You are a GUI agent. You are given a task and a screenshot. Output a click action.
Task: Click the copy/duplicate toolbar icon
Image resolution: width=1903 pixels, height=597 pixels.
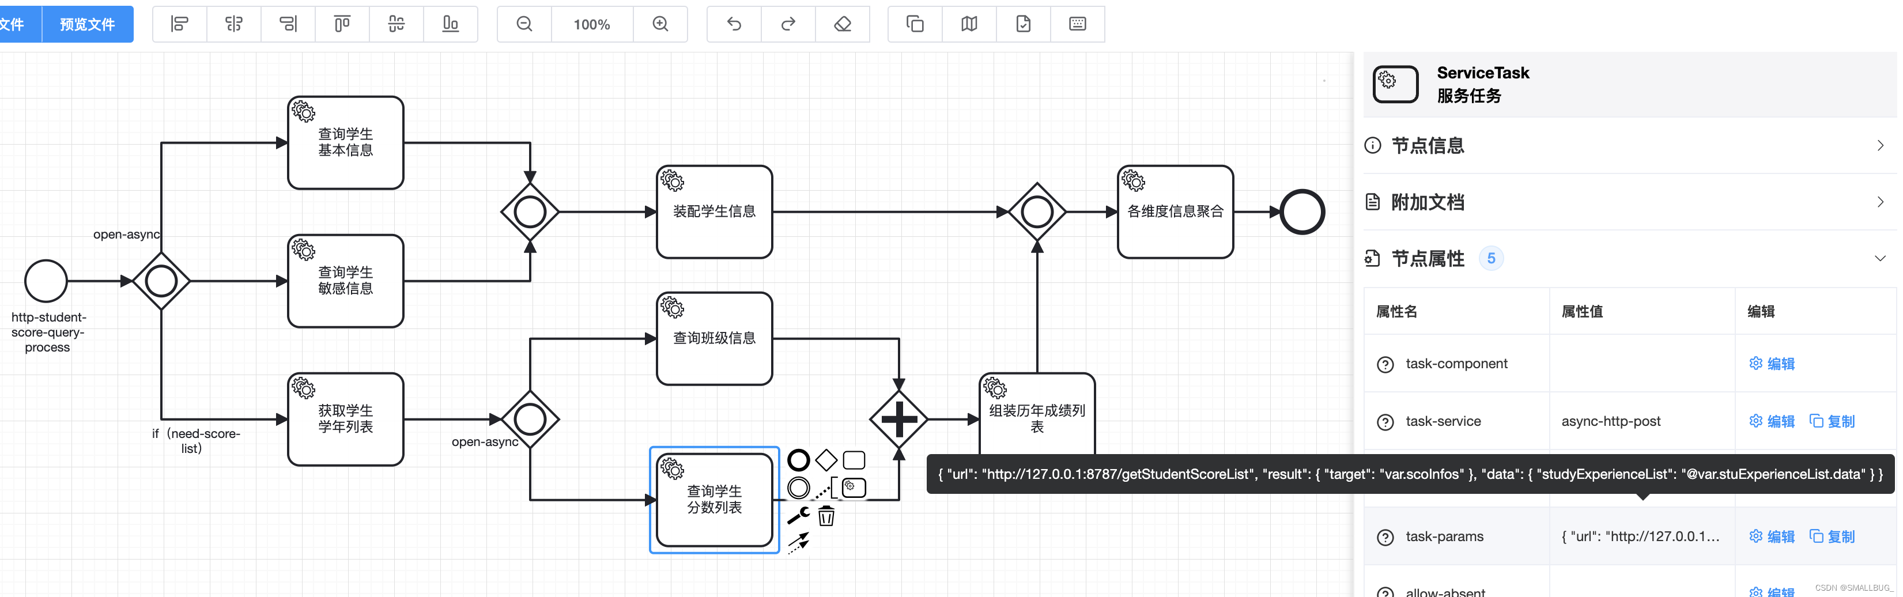coord(915,24)
